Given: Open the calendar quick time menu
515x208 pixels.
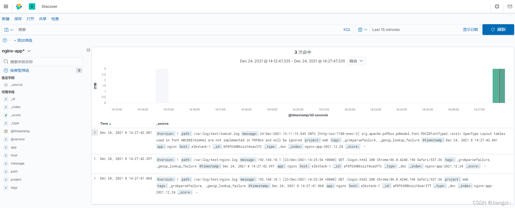Looking at the screenshot, I should 363,30.
